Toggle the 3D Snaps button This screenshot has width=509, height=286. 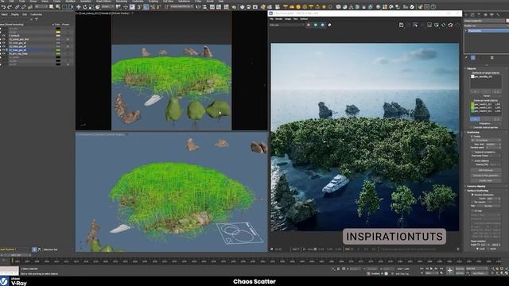[x=139, y=7]
